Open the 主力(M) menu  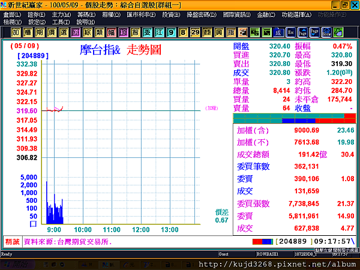click(x=61, y=14)
